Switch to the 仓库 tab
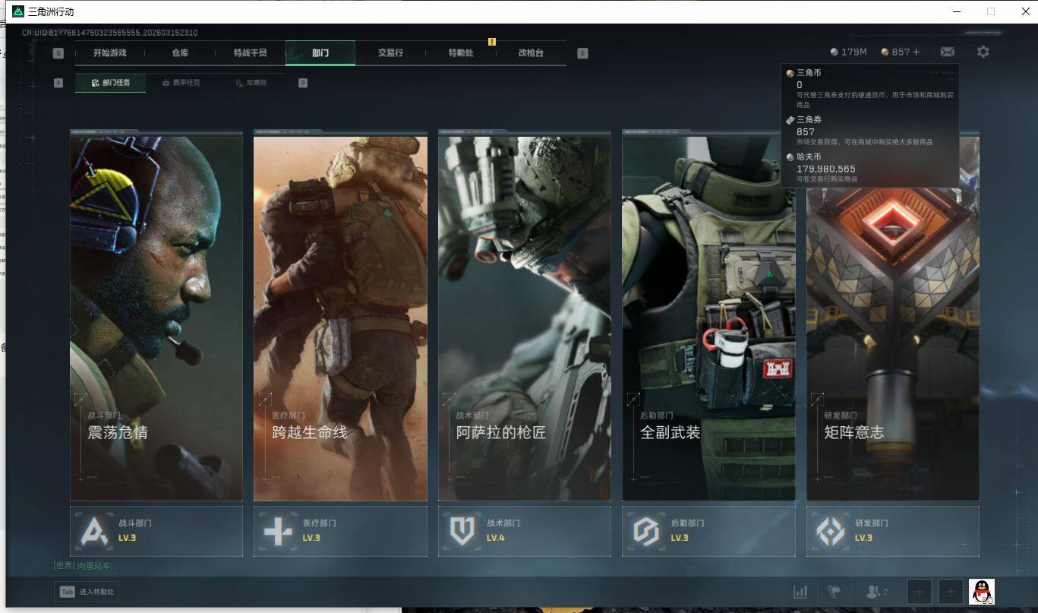This screenshot has width=1038, height=613. click(x=180, y=53)
